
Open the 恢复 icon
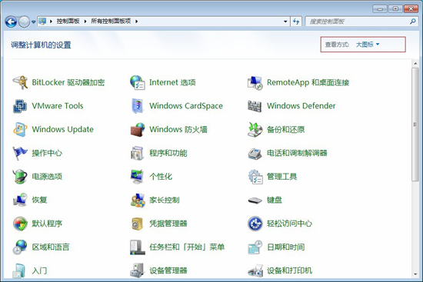tap(20, 200)
